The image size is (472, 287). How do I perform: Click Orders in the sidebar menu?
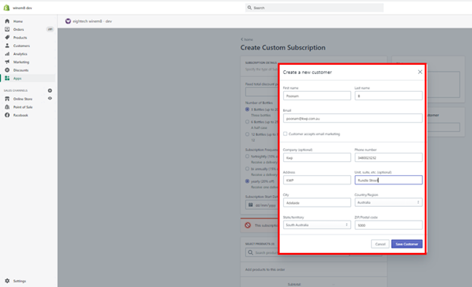point(19,29)
